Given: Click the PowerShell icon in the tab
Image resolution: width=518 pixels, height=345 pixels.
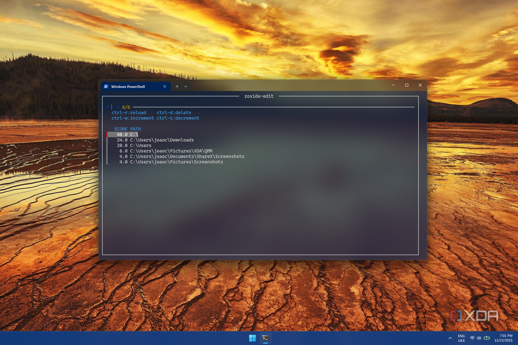Looking at the screenshot, I should 106,87.
